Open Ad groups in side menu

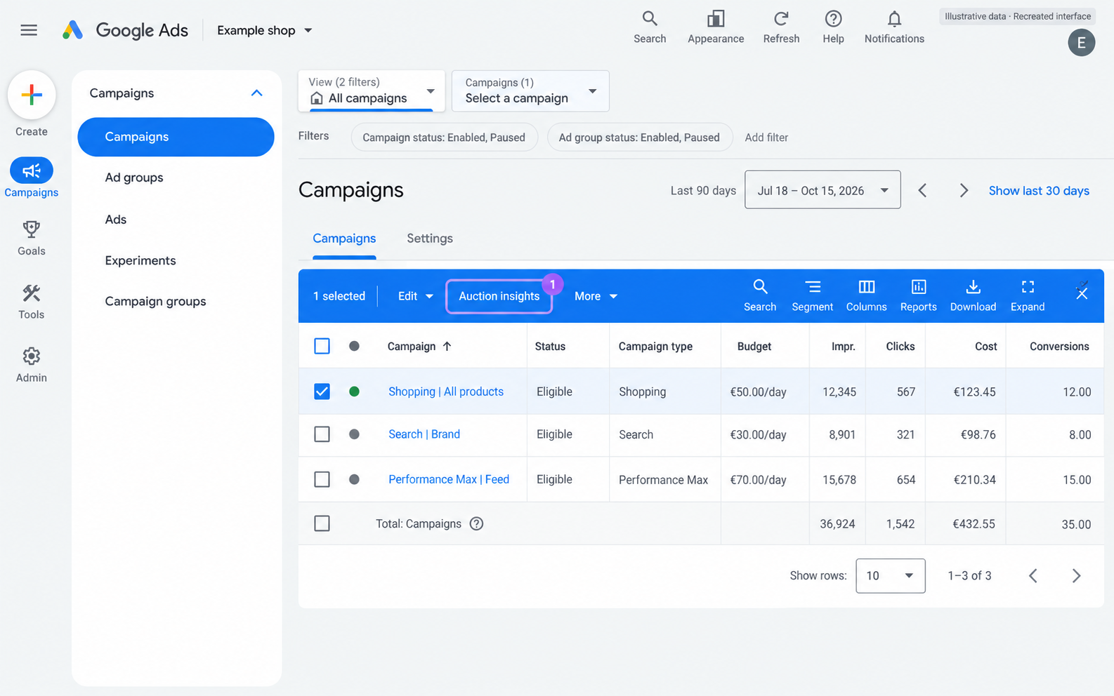coord(134,178)
